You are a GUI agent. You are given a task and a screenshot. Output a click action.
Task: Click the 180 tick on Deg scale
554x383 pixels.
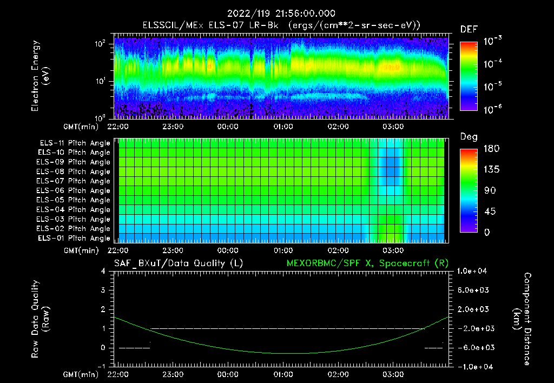click(x=491, y=149)
